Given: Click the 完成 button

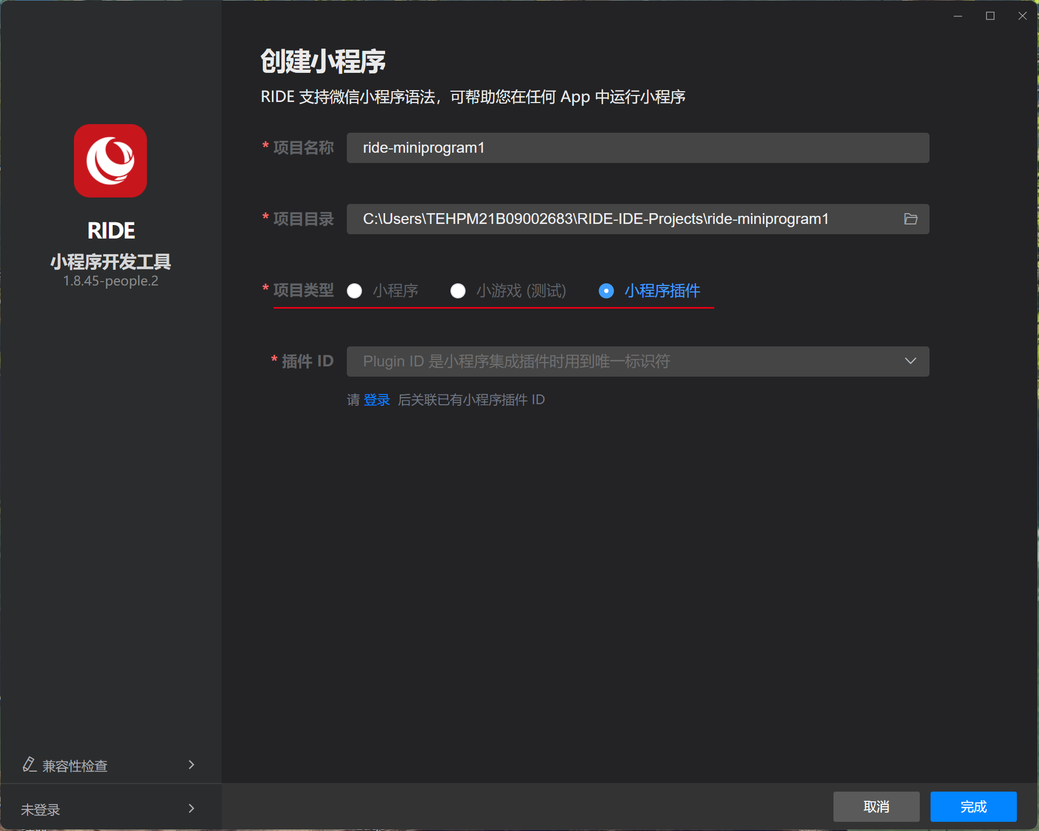Looking at the screenshot, I should [973, 807].
